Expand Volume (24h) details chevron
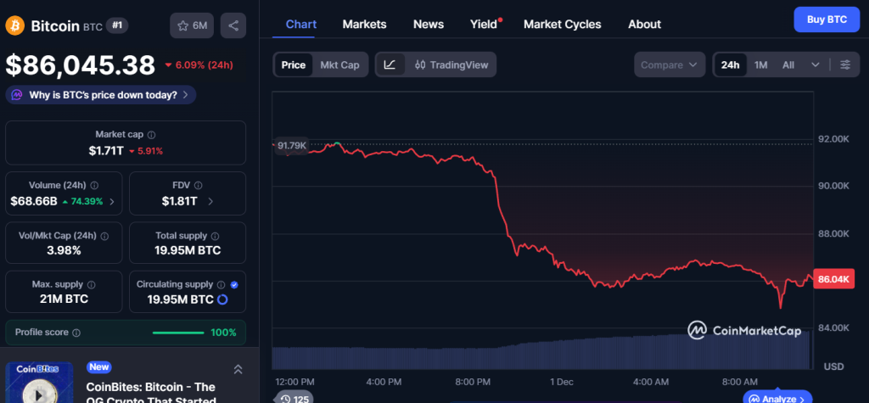This screenshot has width=869, height=403. point(112,202)
